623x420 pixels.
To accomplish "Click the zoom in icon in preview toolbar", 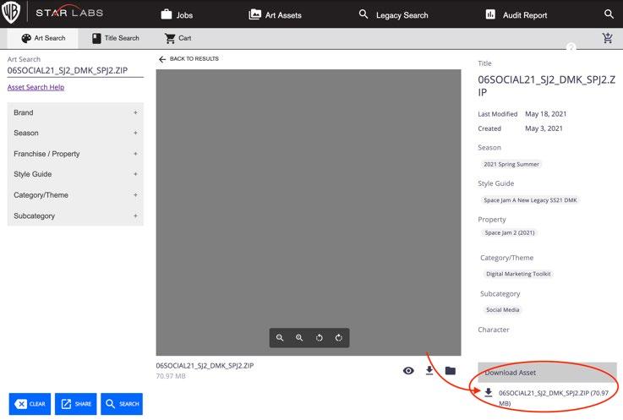I will pyautogui.click(x=299, y=338).
